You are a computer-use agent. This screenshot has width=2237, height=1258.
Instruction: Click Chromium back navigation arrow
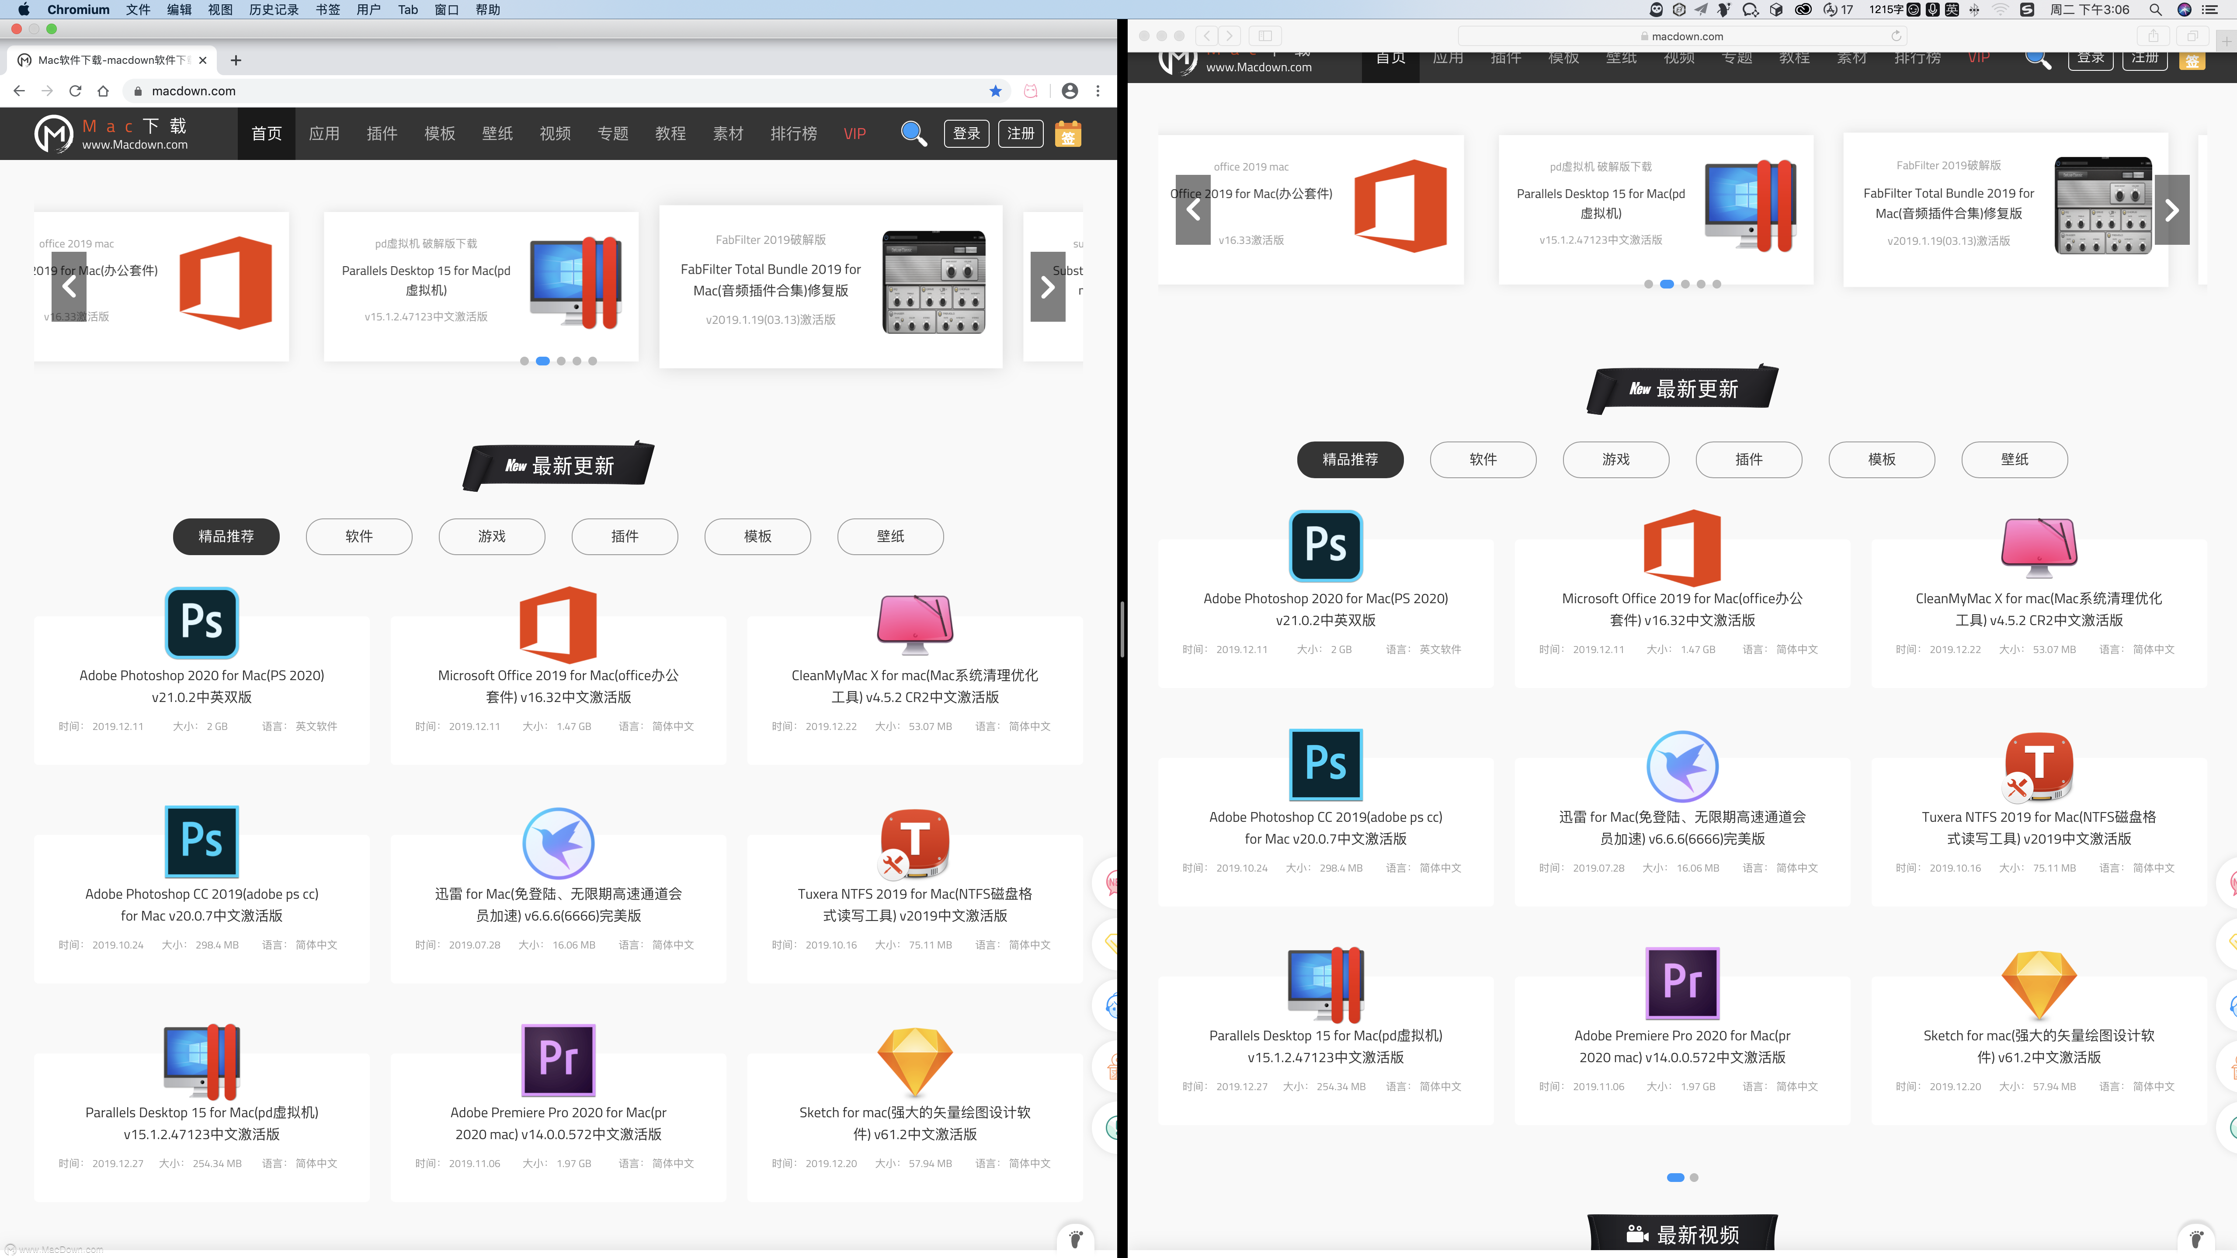19,90
